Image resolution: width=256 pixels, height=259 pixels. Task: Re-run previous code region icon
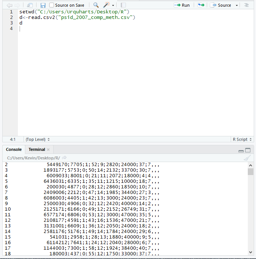click(x=201, y=5)
